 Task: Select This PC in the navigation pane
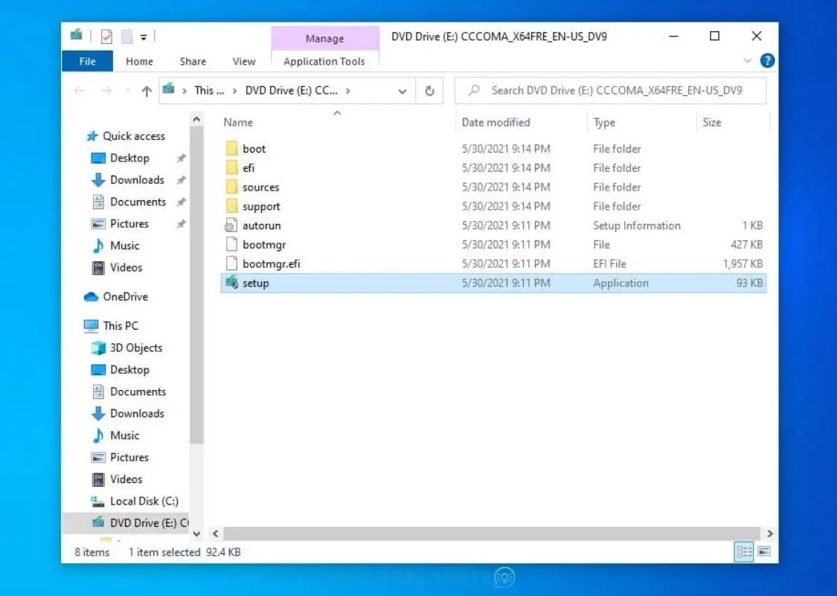[111, 326]
